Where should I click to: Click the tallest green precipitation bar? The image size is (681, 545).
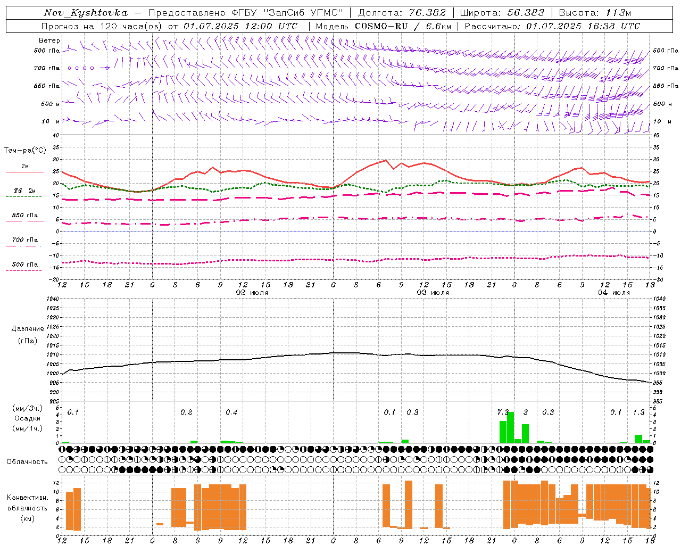(x=511, y=427)
